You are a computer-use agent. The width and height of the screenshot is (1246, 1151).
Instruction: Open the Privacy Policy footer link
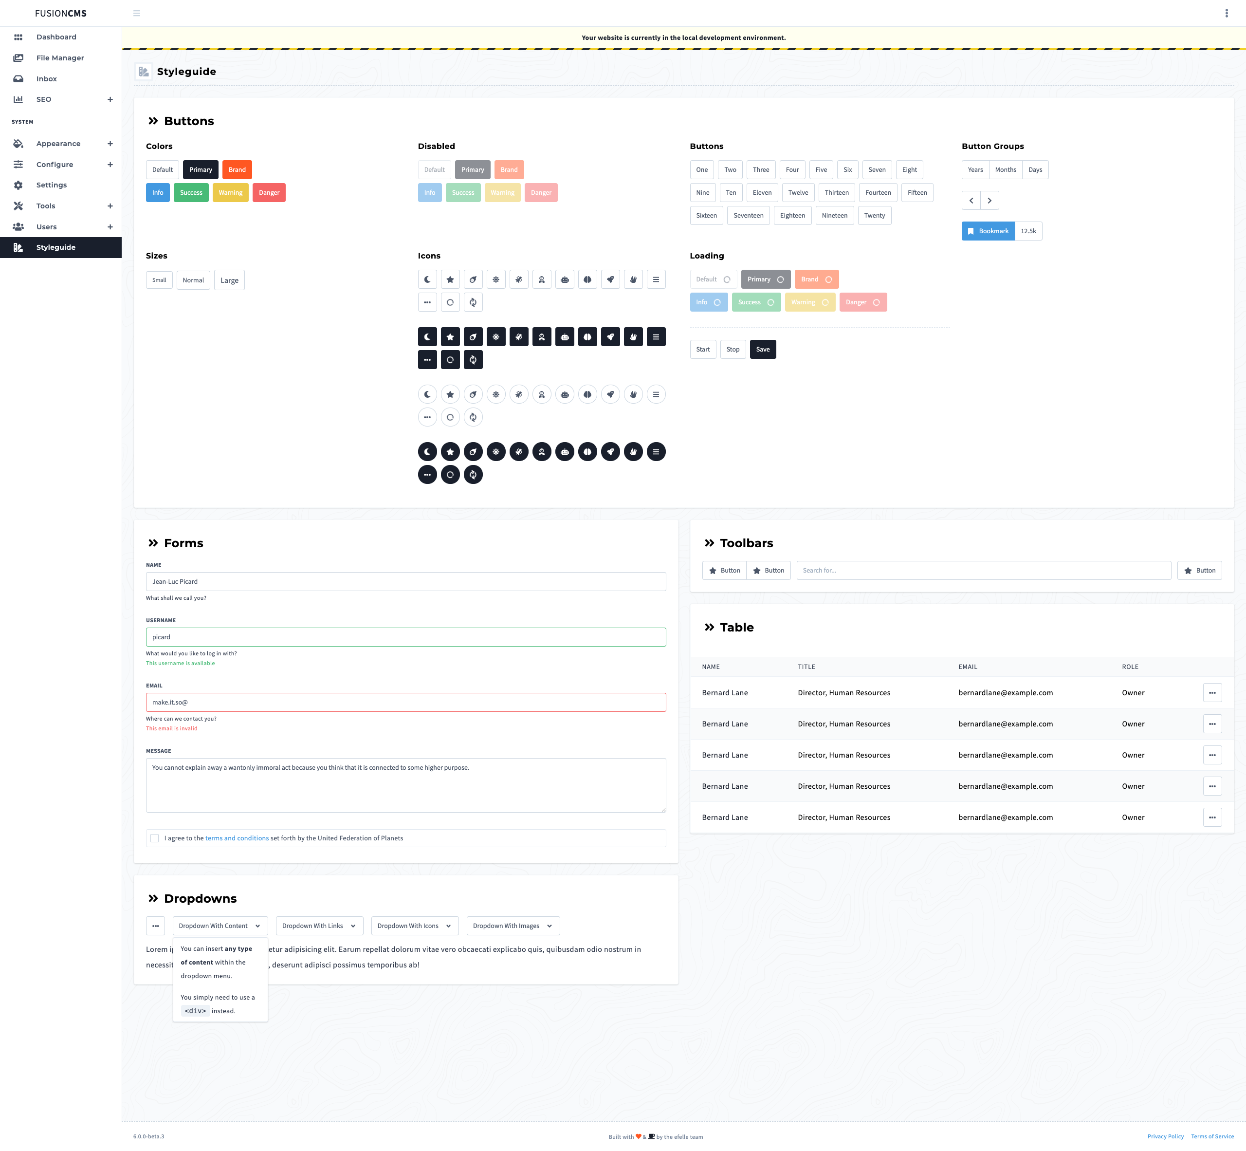pyautogui.click(x=1165, y=1137)
